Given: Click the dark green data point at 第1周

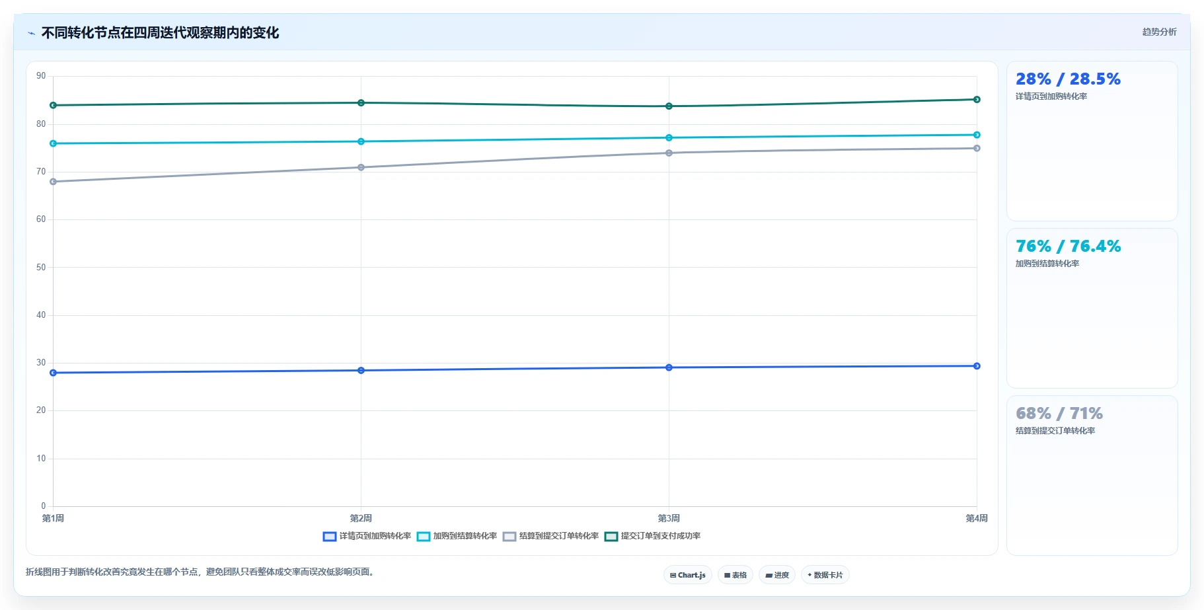Looking at the screenshot, I should coord(53,105).
